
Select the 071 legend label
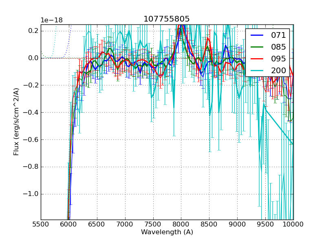278,35
